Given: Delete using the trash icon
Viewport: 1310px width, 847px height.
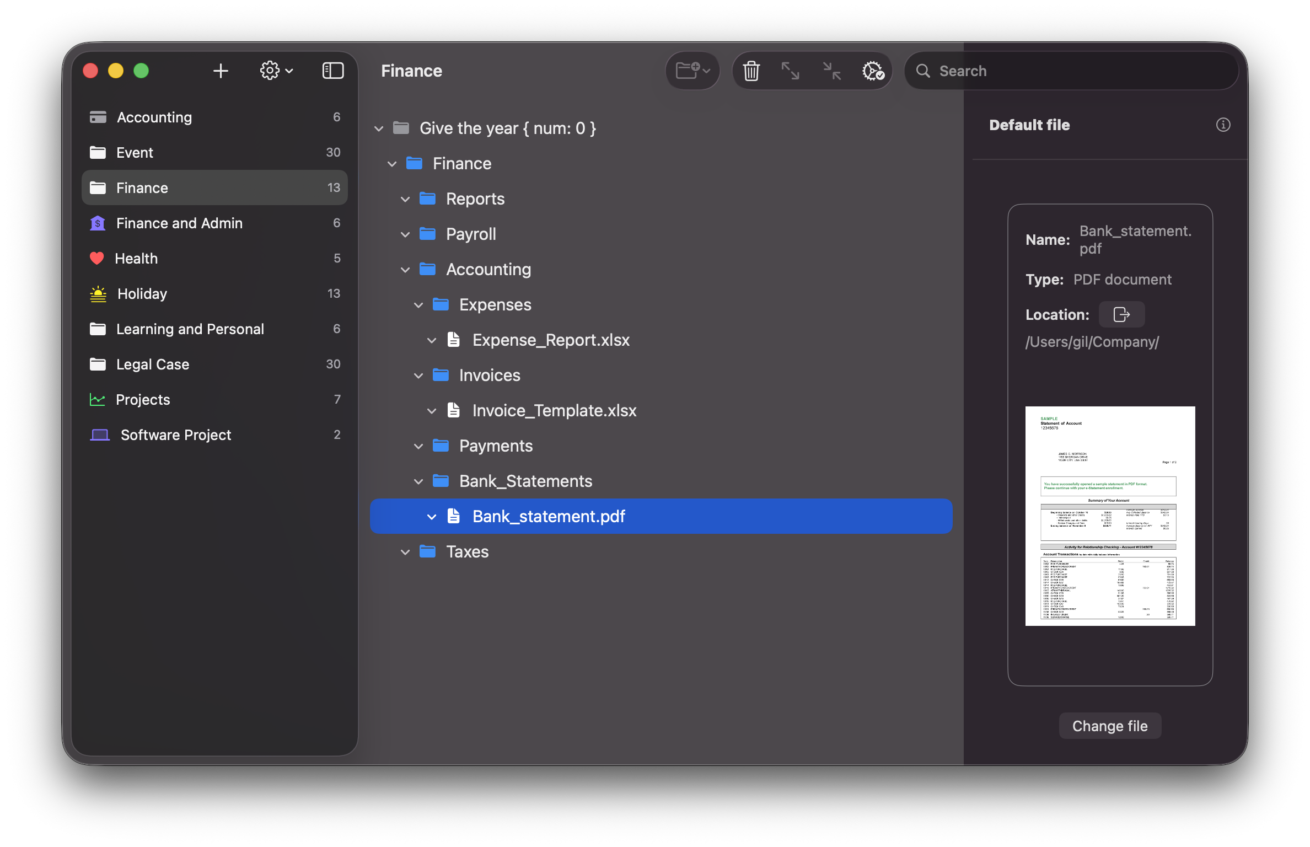Looking at the screenshot, I should coord(751,71).
